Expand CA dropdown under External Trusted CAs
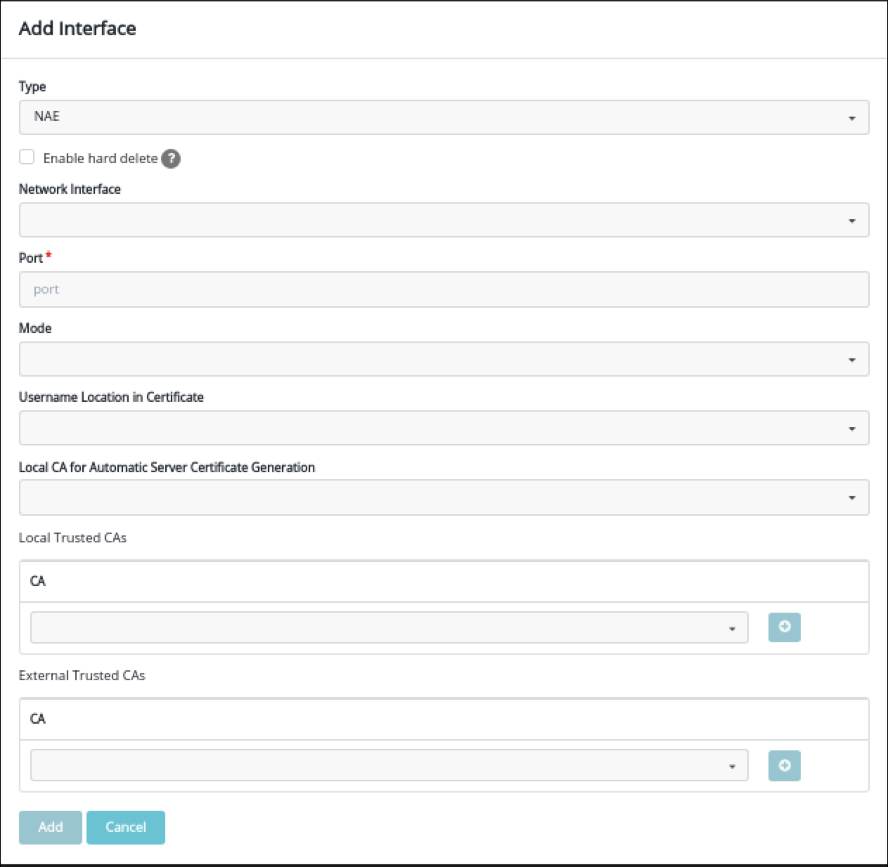Screen dimensions: 888x867 coord(389,765)
